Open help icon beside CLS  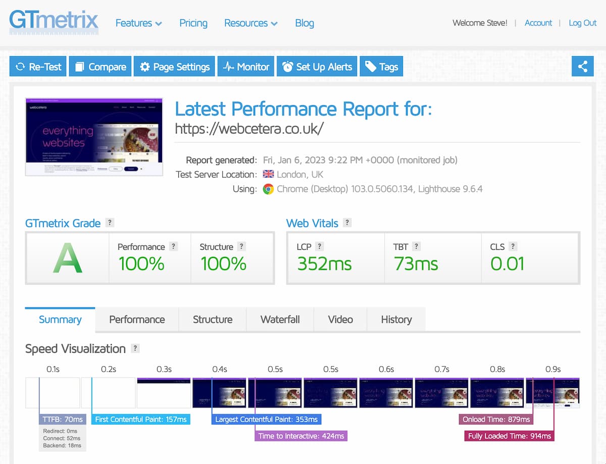coord(513,246)
